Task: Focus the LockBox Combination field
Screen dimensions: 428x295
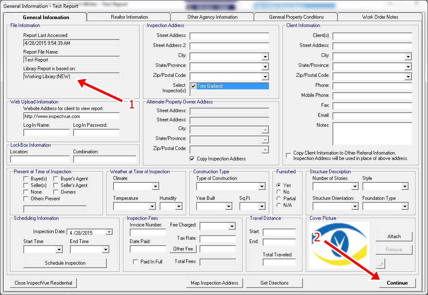Action: click(x=105, y=160)
